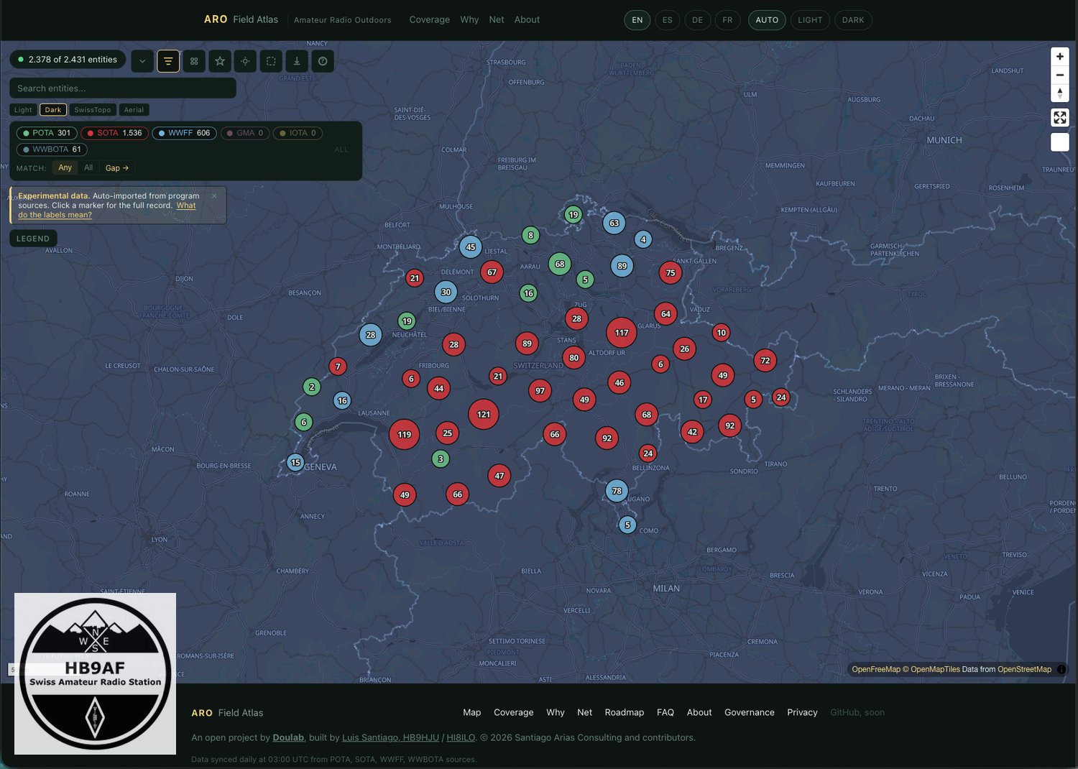Switch basemap to Aerial
The width and height of the screenshot is (1078, 769).
point(134,110)
